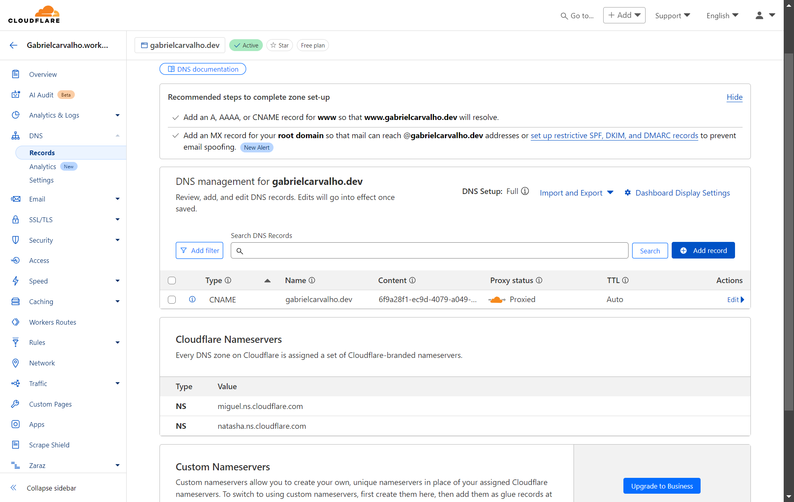
Task: Click the Upgrade to Business button
Action: (x=662, y=486)
